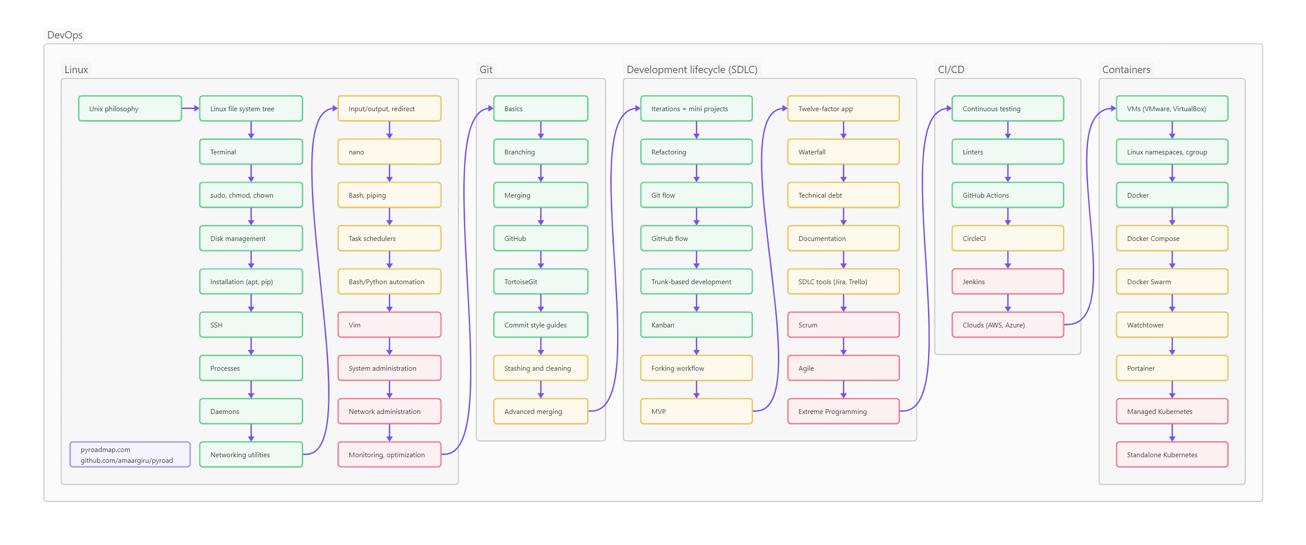The height and width of the screenshot is (545, 1306).
Task: Select the Twelve-factor app box
Action: click(x=843, y=109)
